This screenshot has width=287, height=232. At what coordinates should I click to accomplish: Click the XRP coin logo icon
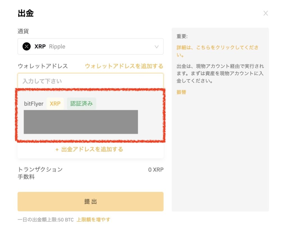click(27, 47)
